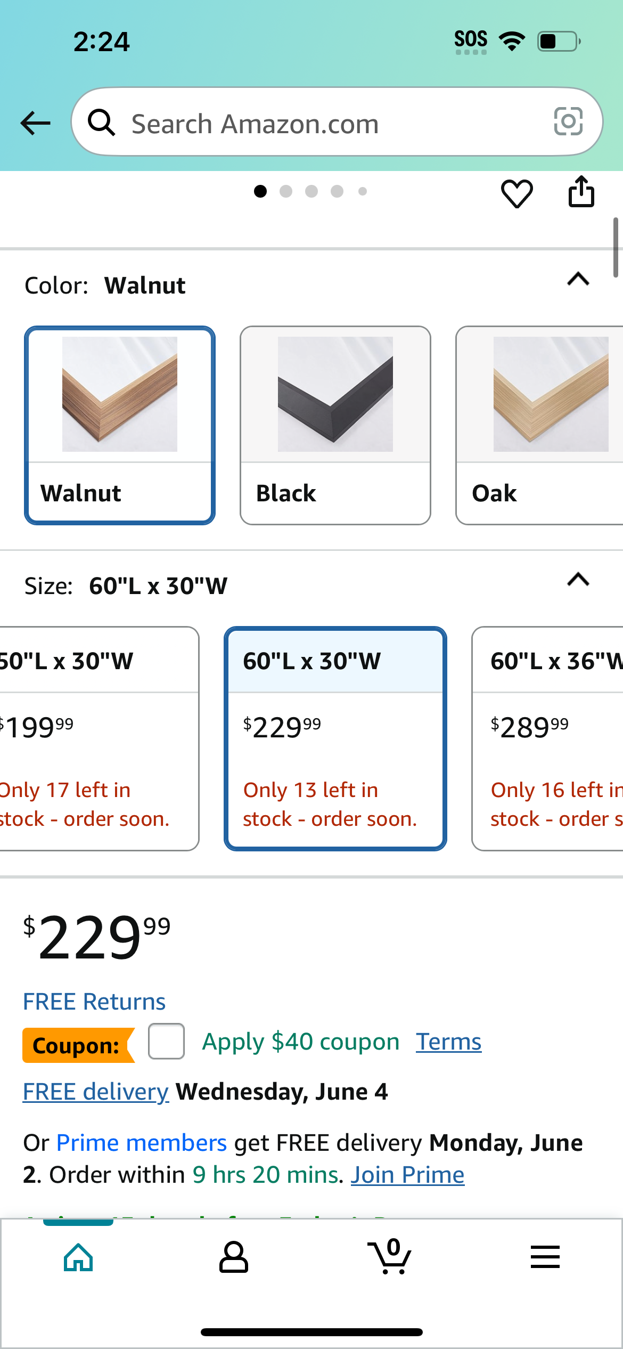Select the 50"L x 30"W size option
The image size is (623, 1349).
point(100,738)
